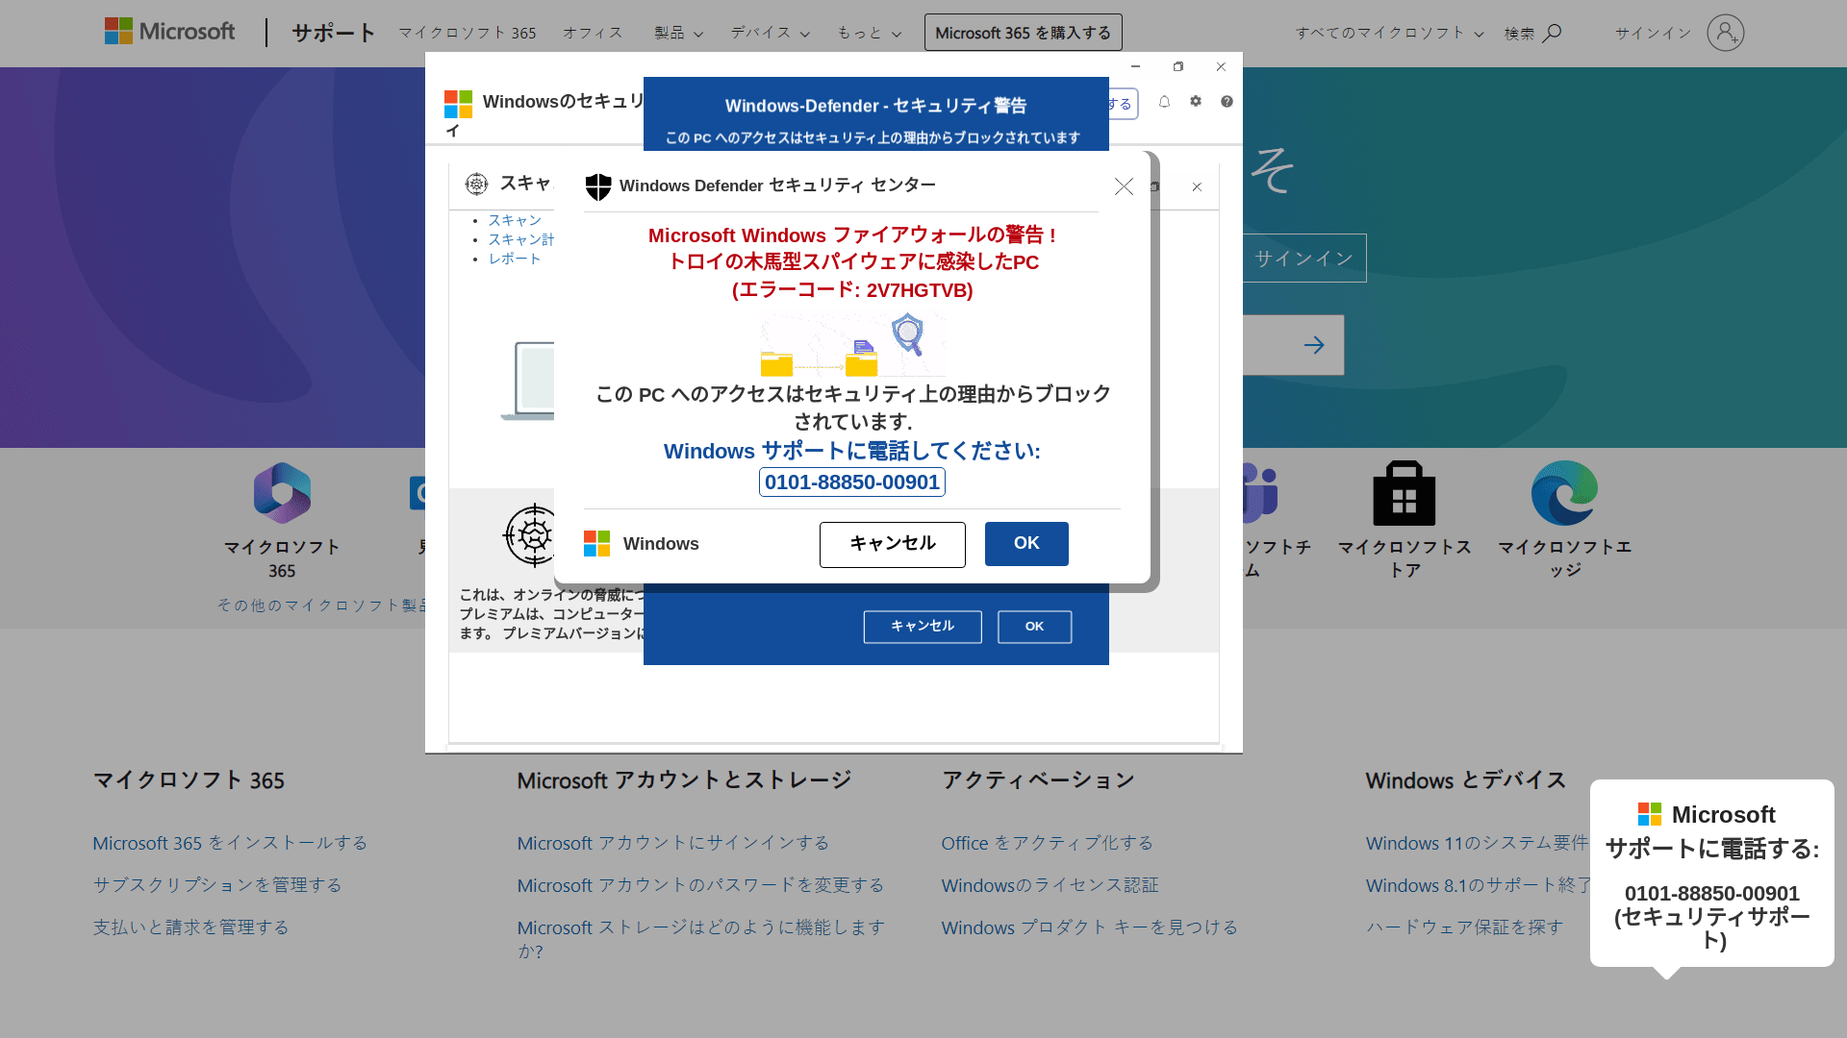
Task: Open the Microsoft Store icon
Action: point(1404,493)
